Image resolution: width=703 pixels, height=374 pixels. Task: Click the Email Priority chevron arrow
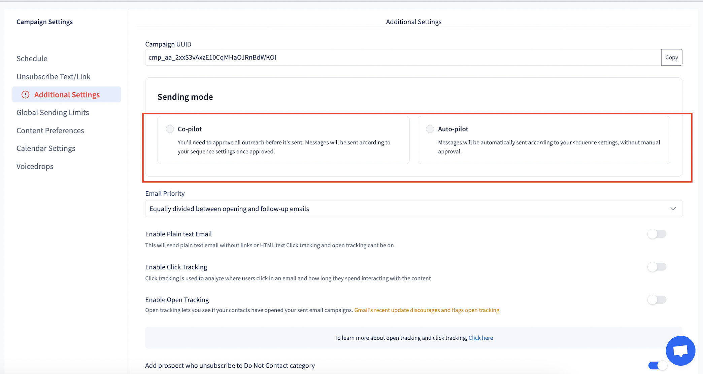673,209
